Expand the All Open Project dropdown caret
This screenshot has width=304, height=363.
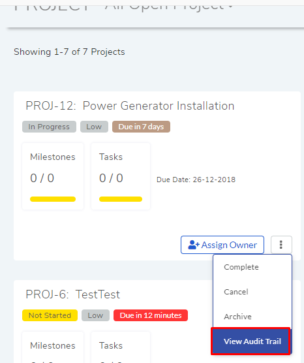(x=230, y=7)
